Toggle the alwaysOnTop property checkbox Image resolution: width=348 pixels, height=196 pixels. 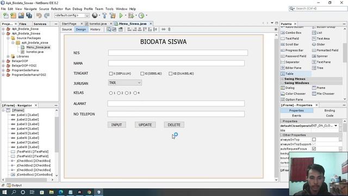314,139
